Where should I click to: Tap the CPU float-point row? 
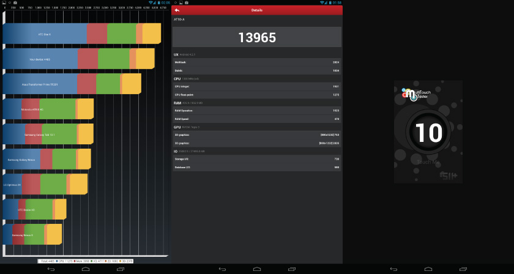point(257,95)
